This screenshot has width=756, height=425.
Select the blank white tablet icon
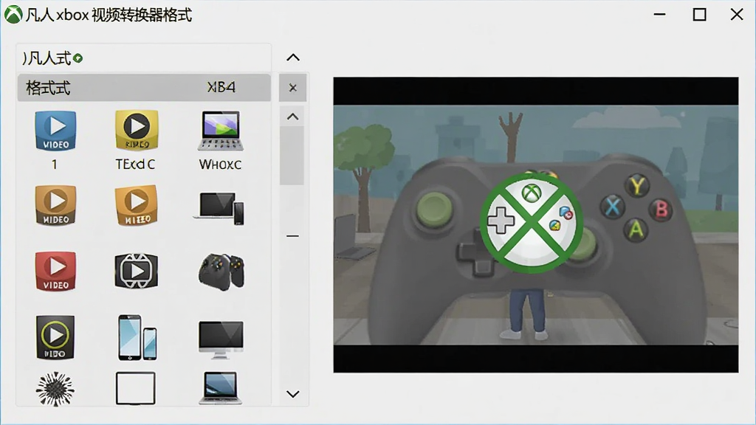(x=136, y=388)
